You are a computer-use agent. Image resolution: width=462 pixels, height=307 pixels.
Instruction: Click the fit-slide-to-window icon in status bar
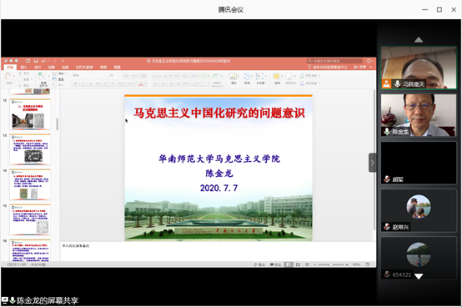pyautogui.click(x=368, y=264)
